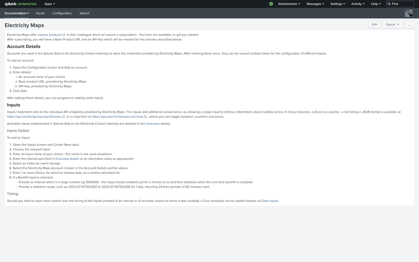
Task: Open the Settings dropdown
Action: (x=338, y=4)
